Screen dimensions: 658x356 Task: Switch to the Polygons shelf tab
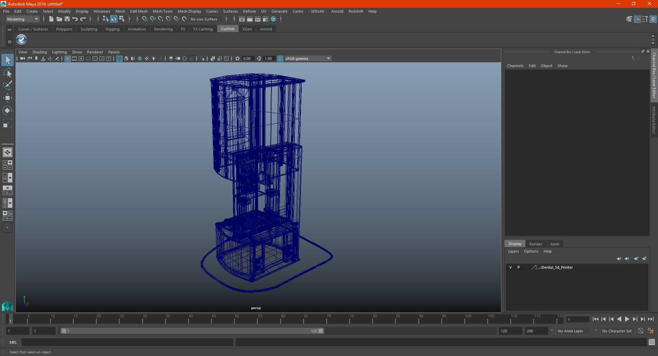pos(64,29)
